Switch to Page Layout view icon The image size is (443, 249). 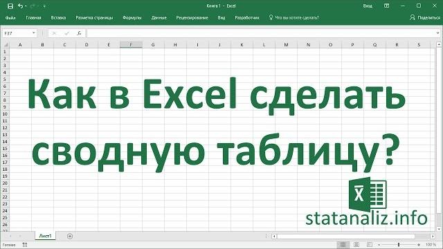(356, 245)
